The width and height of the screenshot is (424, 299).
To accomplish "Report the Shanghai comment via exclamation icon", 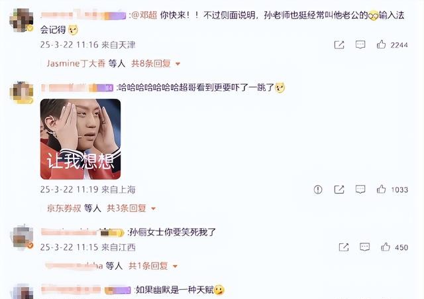I will pyautogui.click(x=318, y=190).
